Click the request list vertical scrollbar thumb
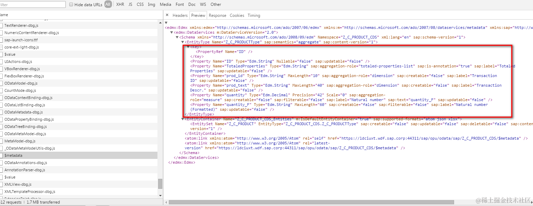 [x=160, y=184]
